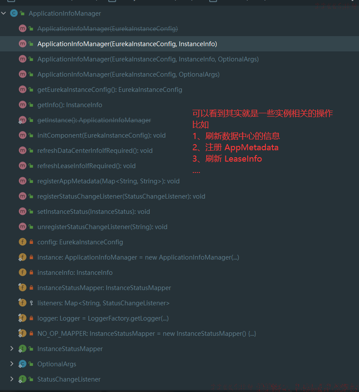The height and width of the screenshot is (392, 359).
Task: Select getEurekaInstanceConfig() method
Action: (179, 89)
